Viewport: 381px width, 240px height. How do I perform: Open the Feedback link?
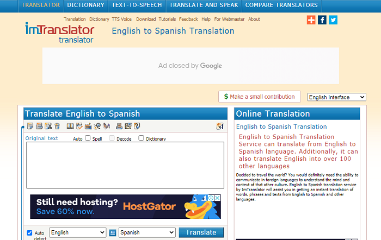[x=188, y=19]
